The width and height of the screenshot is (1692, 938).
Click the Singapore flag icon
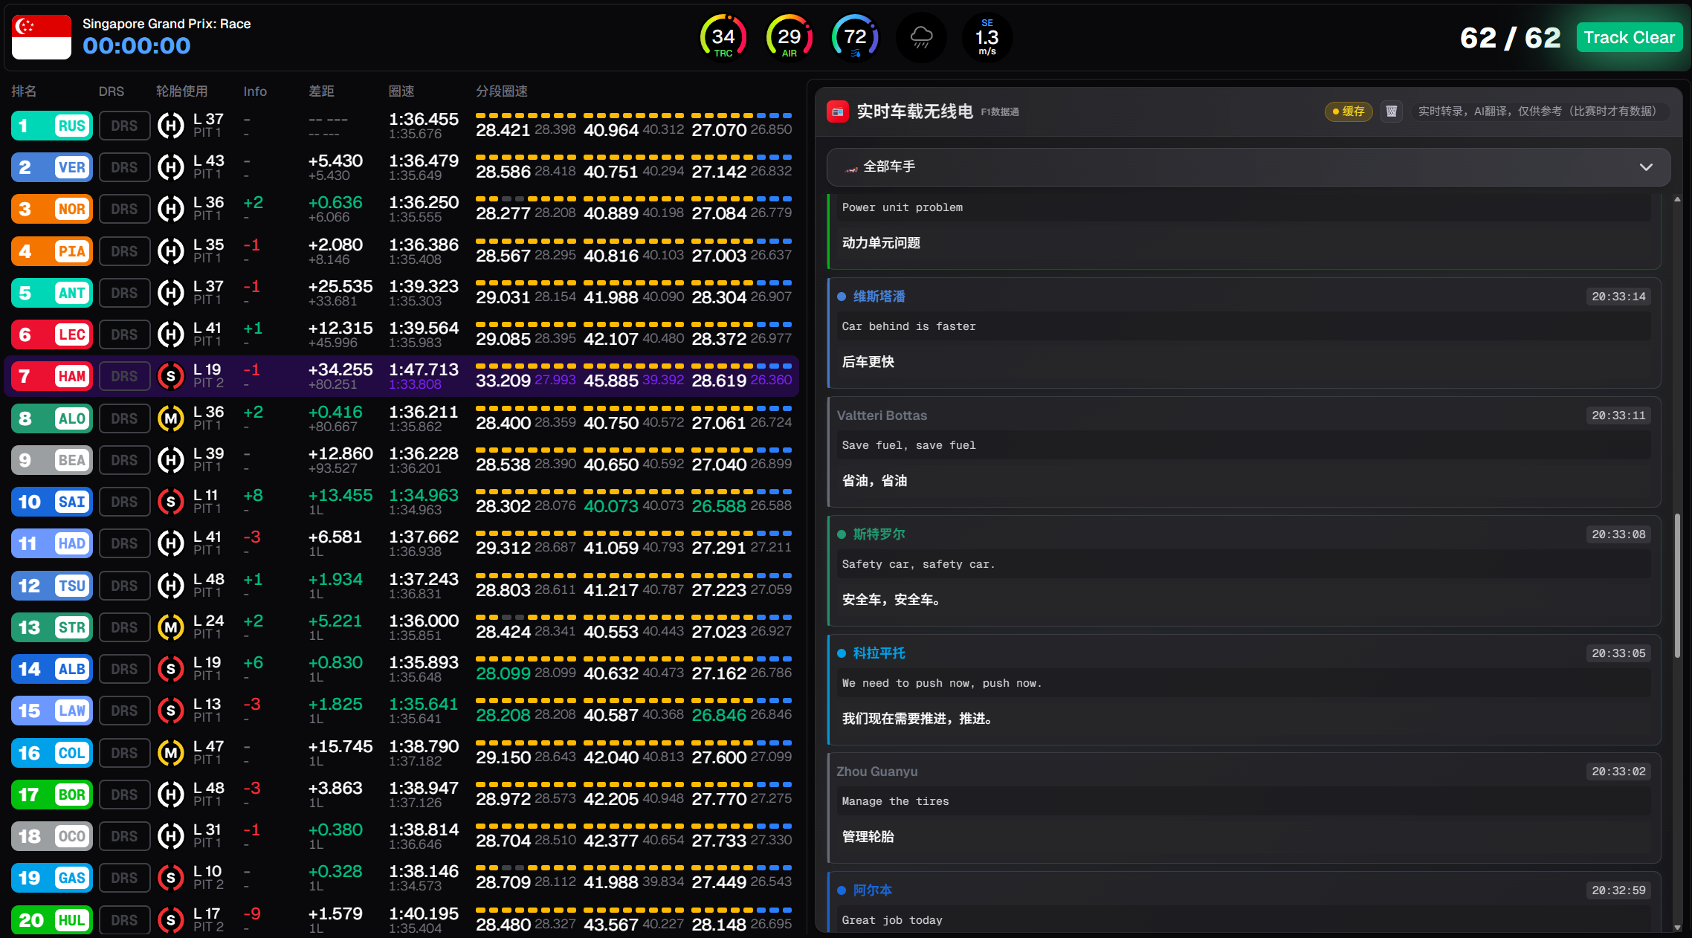click(x=42, y=37)
